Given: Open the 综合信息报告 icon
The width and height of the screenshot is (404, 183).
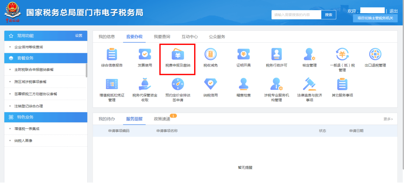Looking at the screenshot, I should pos(112,54).
